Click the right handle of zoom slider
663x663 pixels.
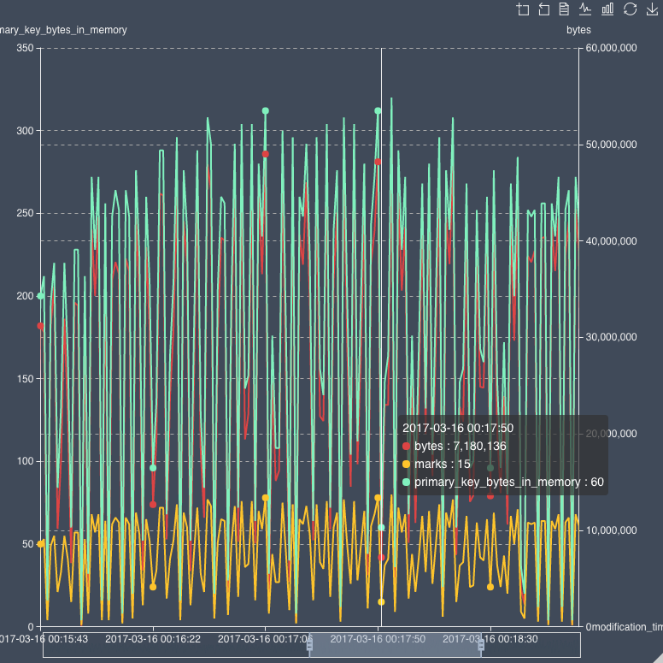click(x=481, y=645)
